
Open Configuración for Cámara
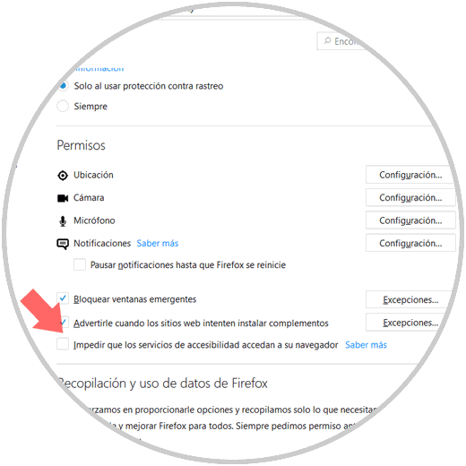(x=410, y=197)
